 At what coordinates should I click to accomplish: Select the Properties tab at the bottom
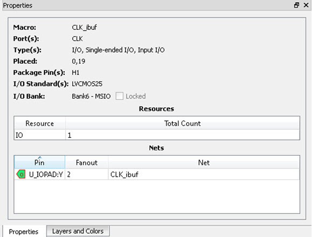pos(24,232)
